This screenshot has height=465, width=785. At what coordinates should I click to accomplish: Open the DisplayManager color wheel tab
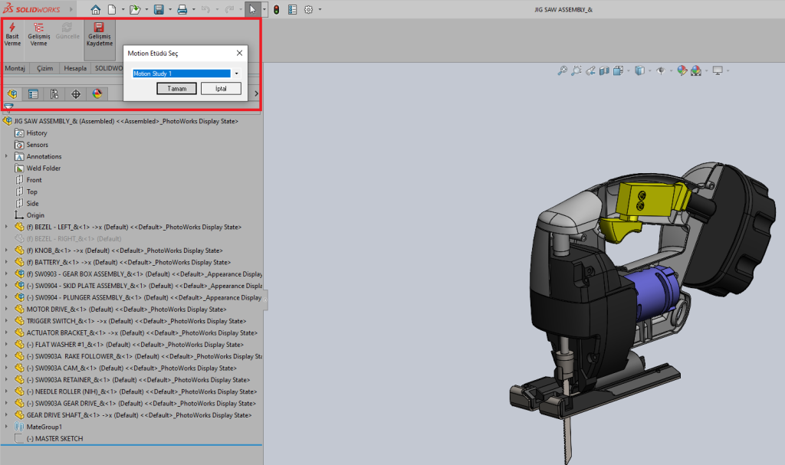tap(97, 94)
